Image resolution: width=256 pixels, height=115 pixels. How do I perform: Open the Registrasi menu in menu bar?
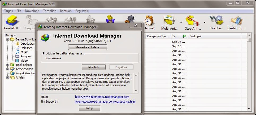point(82,11)
